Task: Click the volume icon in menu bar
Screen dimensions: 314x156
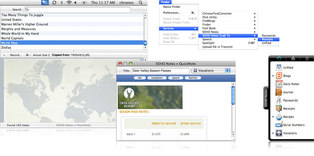Action: click(x=76, y=2)
